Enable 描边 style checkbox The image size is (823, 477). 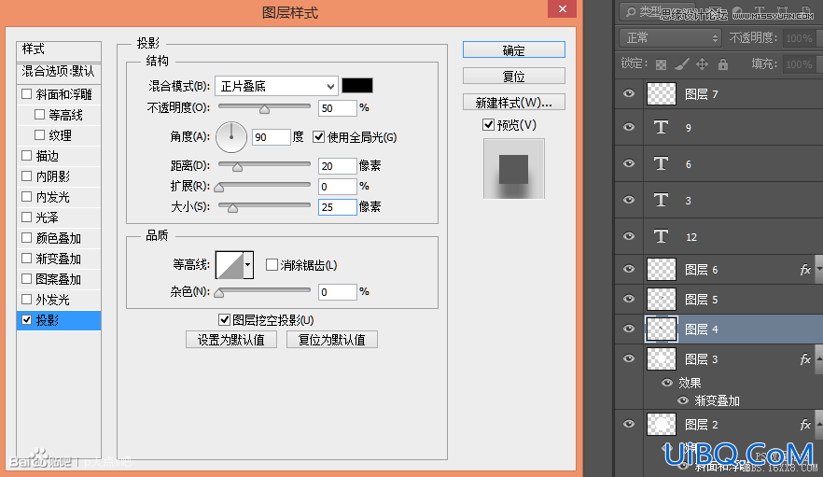pyautogui.click(x=27, y=155)
